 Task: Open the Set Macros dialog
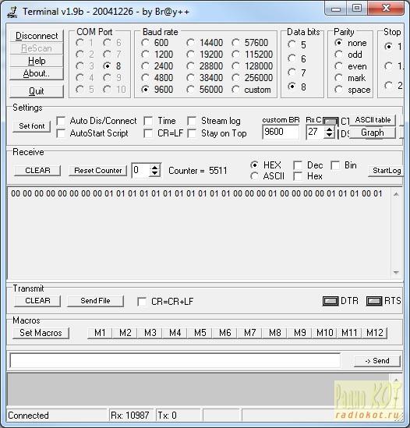[41, 333]
